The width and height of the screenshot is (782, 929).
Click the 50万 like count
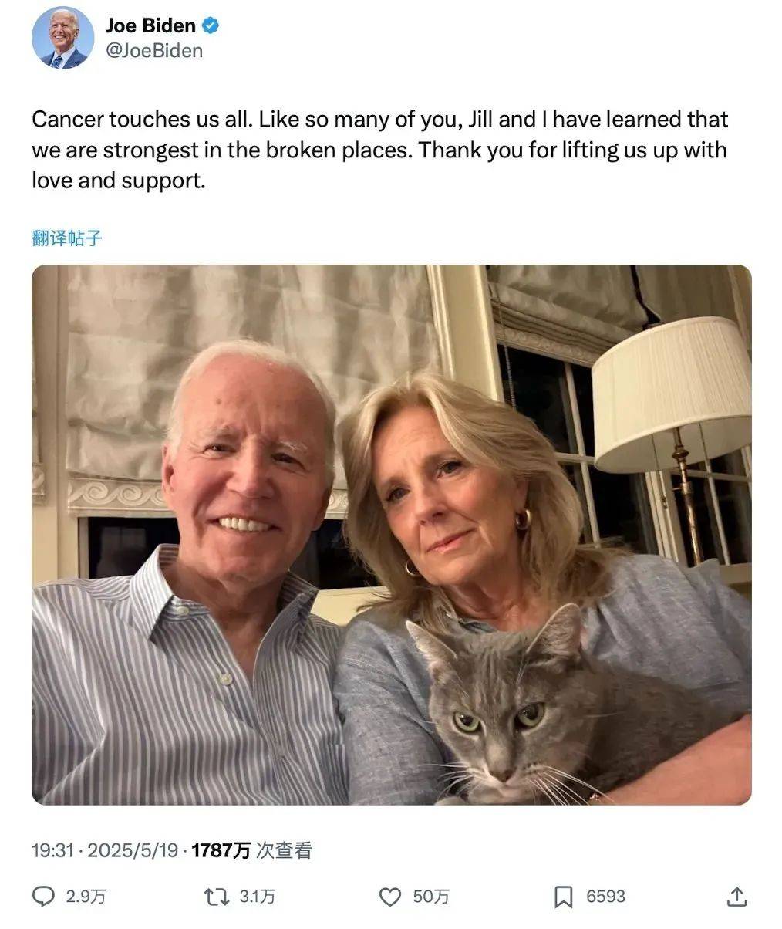(431, 897)
